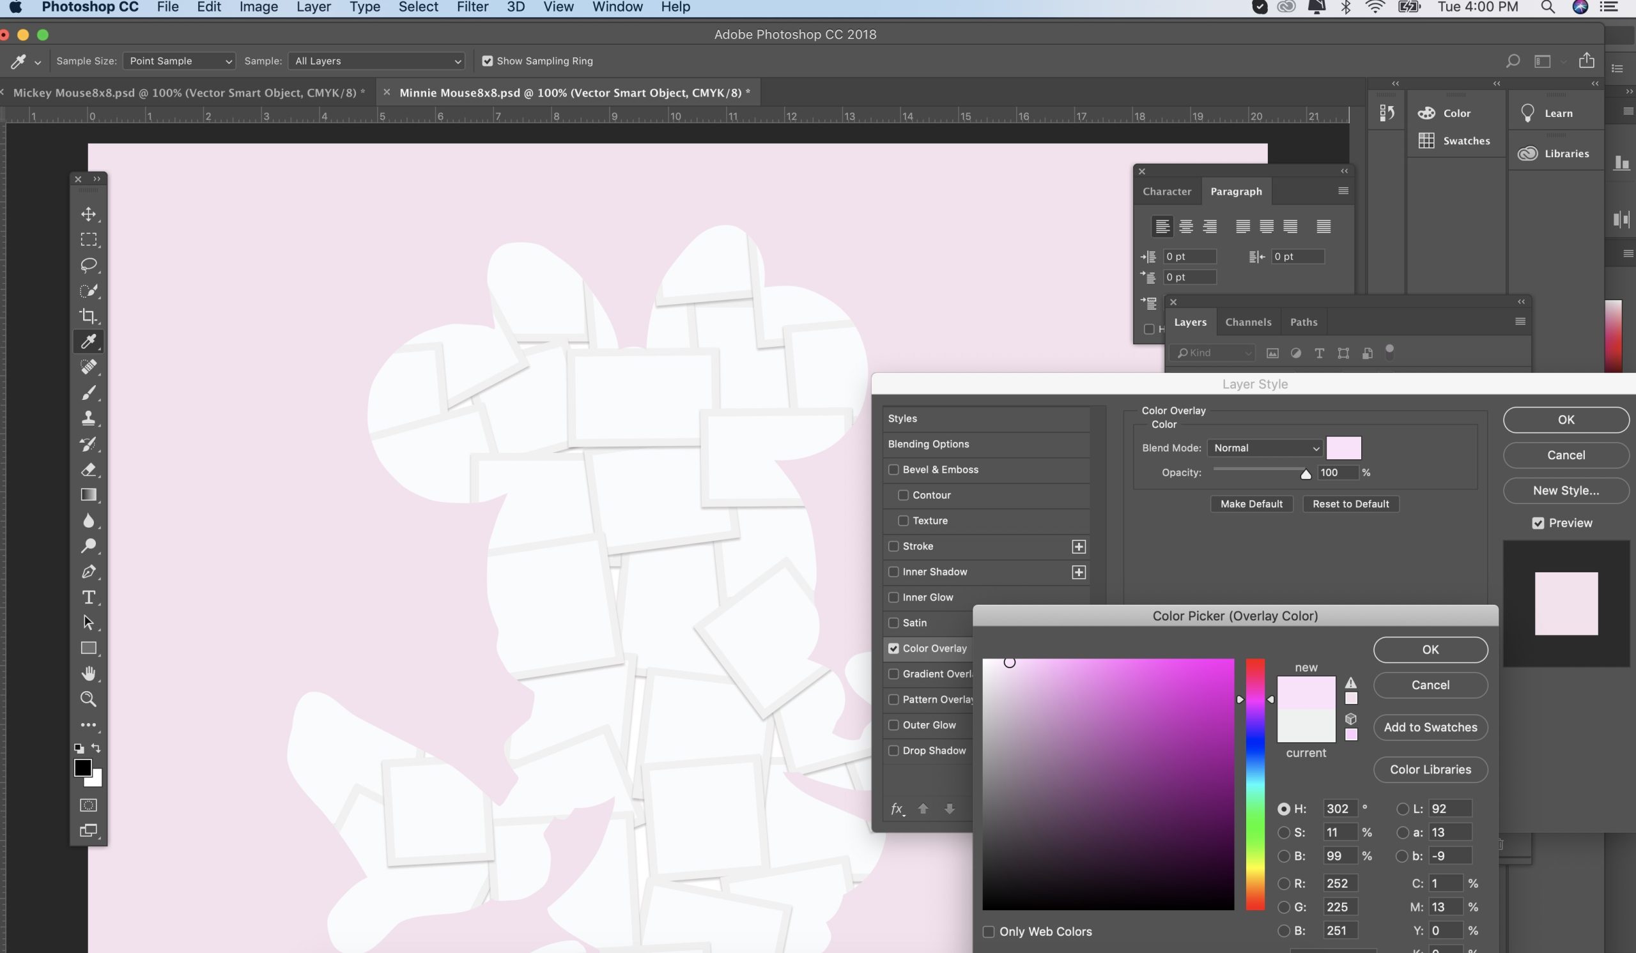Select the Crop tool
This screenshot has width=1636, height=953.
88,316
